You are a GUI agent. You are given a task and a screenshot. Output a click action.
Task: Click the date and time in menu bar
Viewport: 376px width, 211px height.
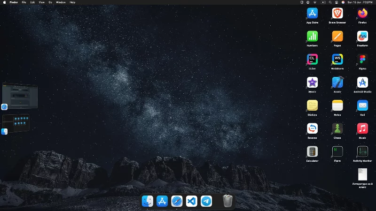point(360,2)
